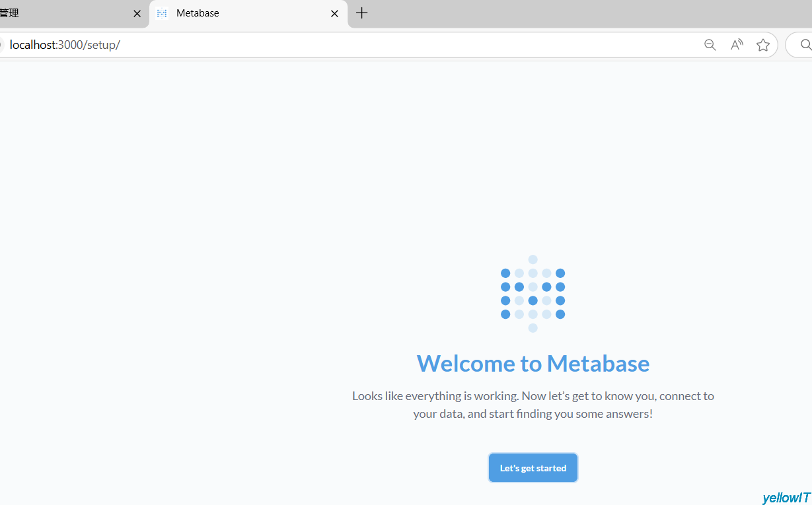Click the yellowIT watermark logo
This screenshot has width=812, height=505.
tap(786, 498)
